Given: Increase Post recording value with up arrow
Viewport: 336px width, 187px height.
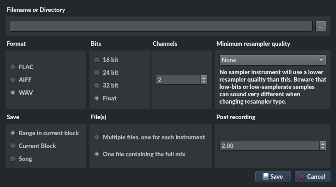Looking at the screenshot, I should [323, 143].
